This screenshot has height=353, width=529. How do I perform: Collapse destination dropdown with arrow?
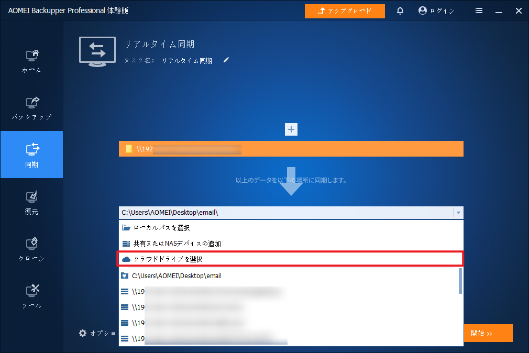[x=458, y=213]
